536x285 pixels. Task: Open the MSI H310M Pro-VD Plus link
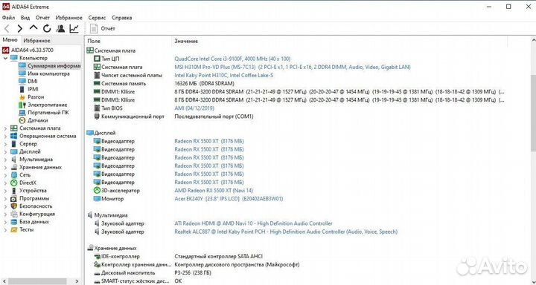tap(293, 67)
